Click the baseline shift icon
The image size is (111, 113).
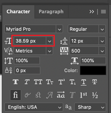pos(8,70)
